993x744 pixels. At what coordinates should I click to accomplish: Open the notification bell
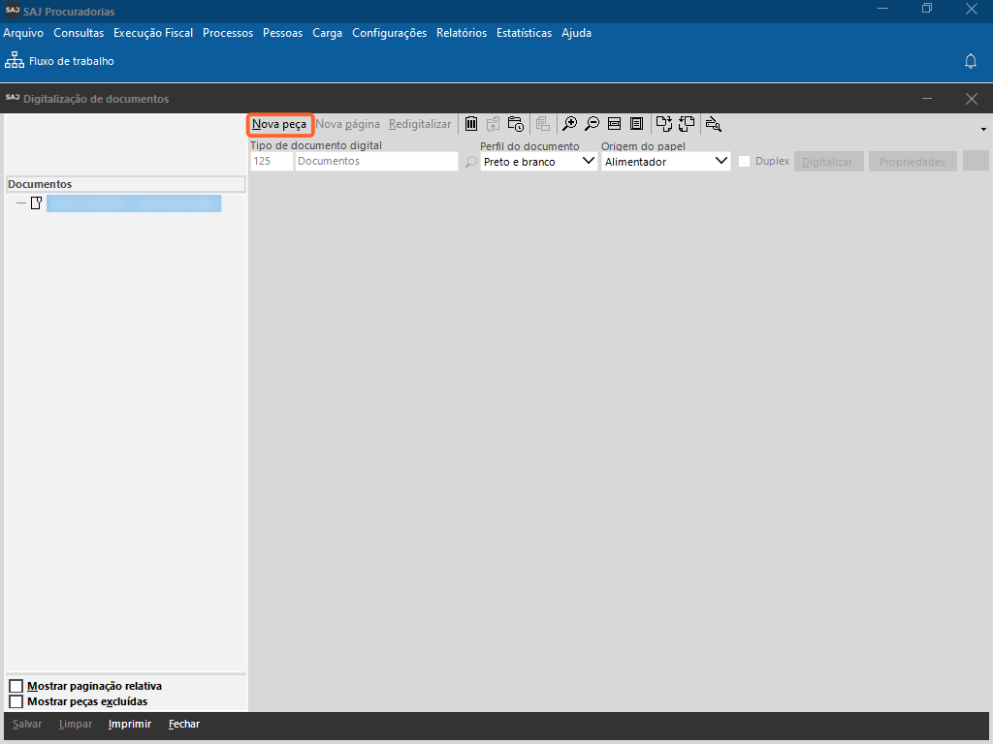pyautogui.click(x=970, y=61)
